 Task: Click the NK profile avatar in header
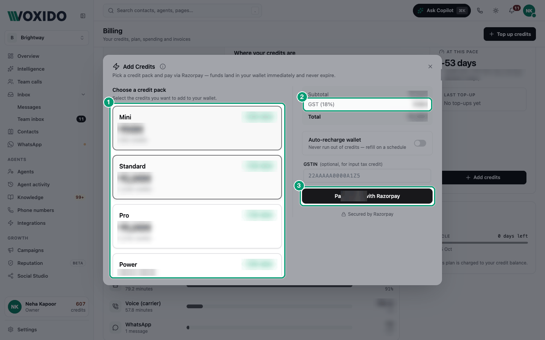[529, 11]
